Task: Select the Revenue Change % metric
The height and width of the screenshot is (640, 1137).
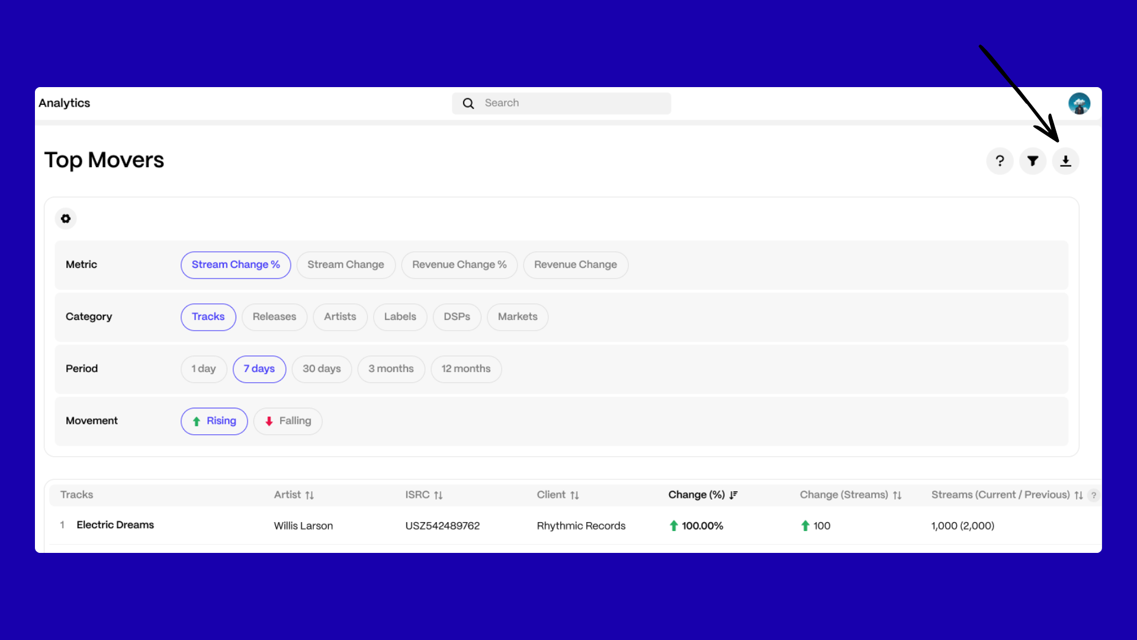Action: pos(459,265)
